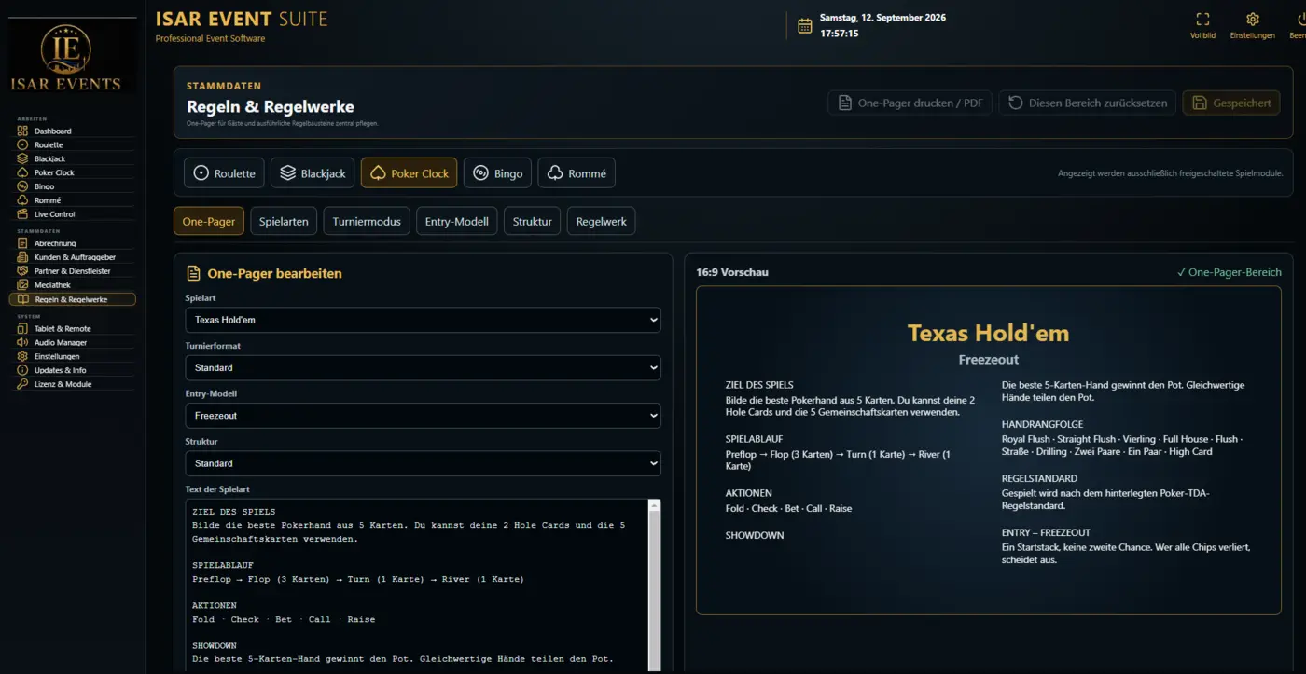
Task: Select the Rommé game tab
Action: [577, 173]
